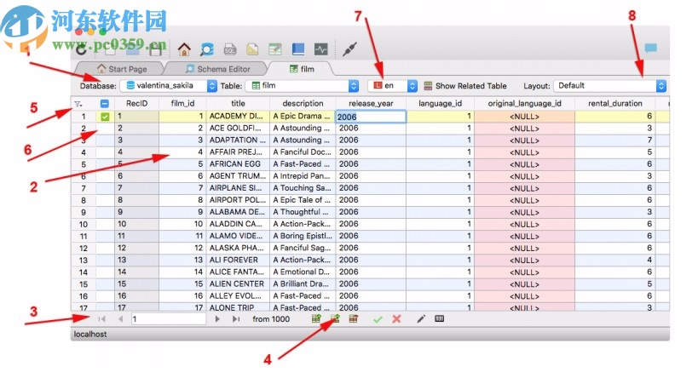Image resolution: width=698 pixels, height=372 pixels.
Task: Select the 'A Boring Epistl...' description cell
Action: (303, 236)
